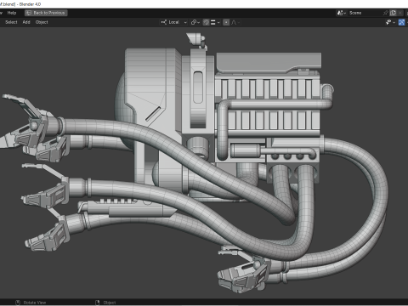Toggle the snap magnet icon
The image size is (408, 306).
[x=207, y=22]
